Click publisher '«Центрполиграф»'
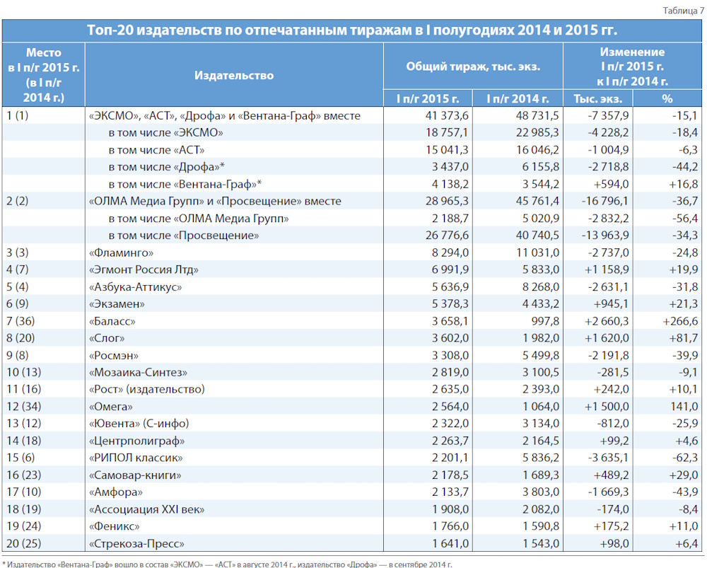707x568 pixels. tap(137, 441)
